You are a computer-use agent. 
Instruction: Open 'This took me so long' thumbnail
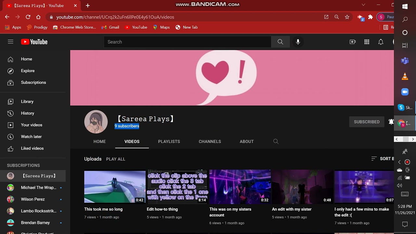click(x=115, y=187)
